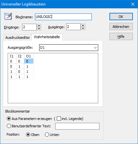Open the Ausgangsgröße dropdown list

tap(69, 47)
